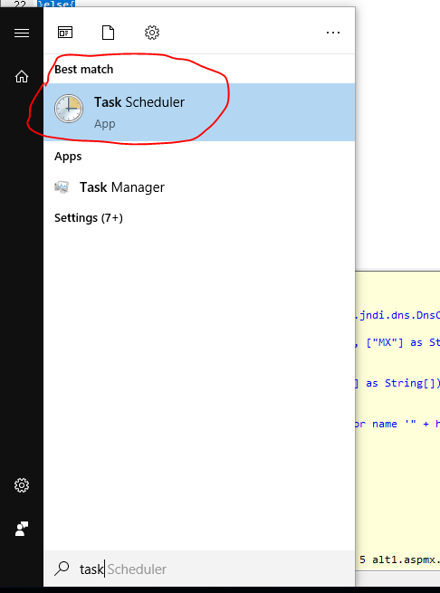This screenshot has height=593, width=440.
Task: Expand the hamburger menu in sidebar
Action: [22, 33]
